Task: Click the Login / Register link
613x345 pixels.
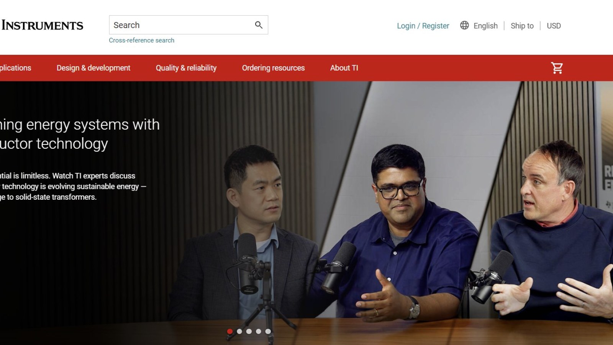Action: (423, 26)
